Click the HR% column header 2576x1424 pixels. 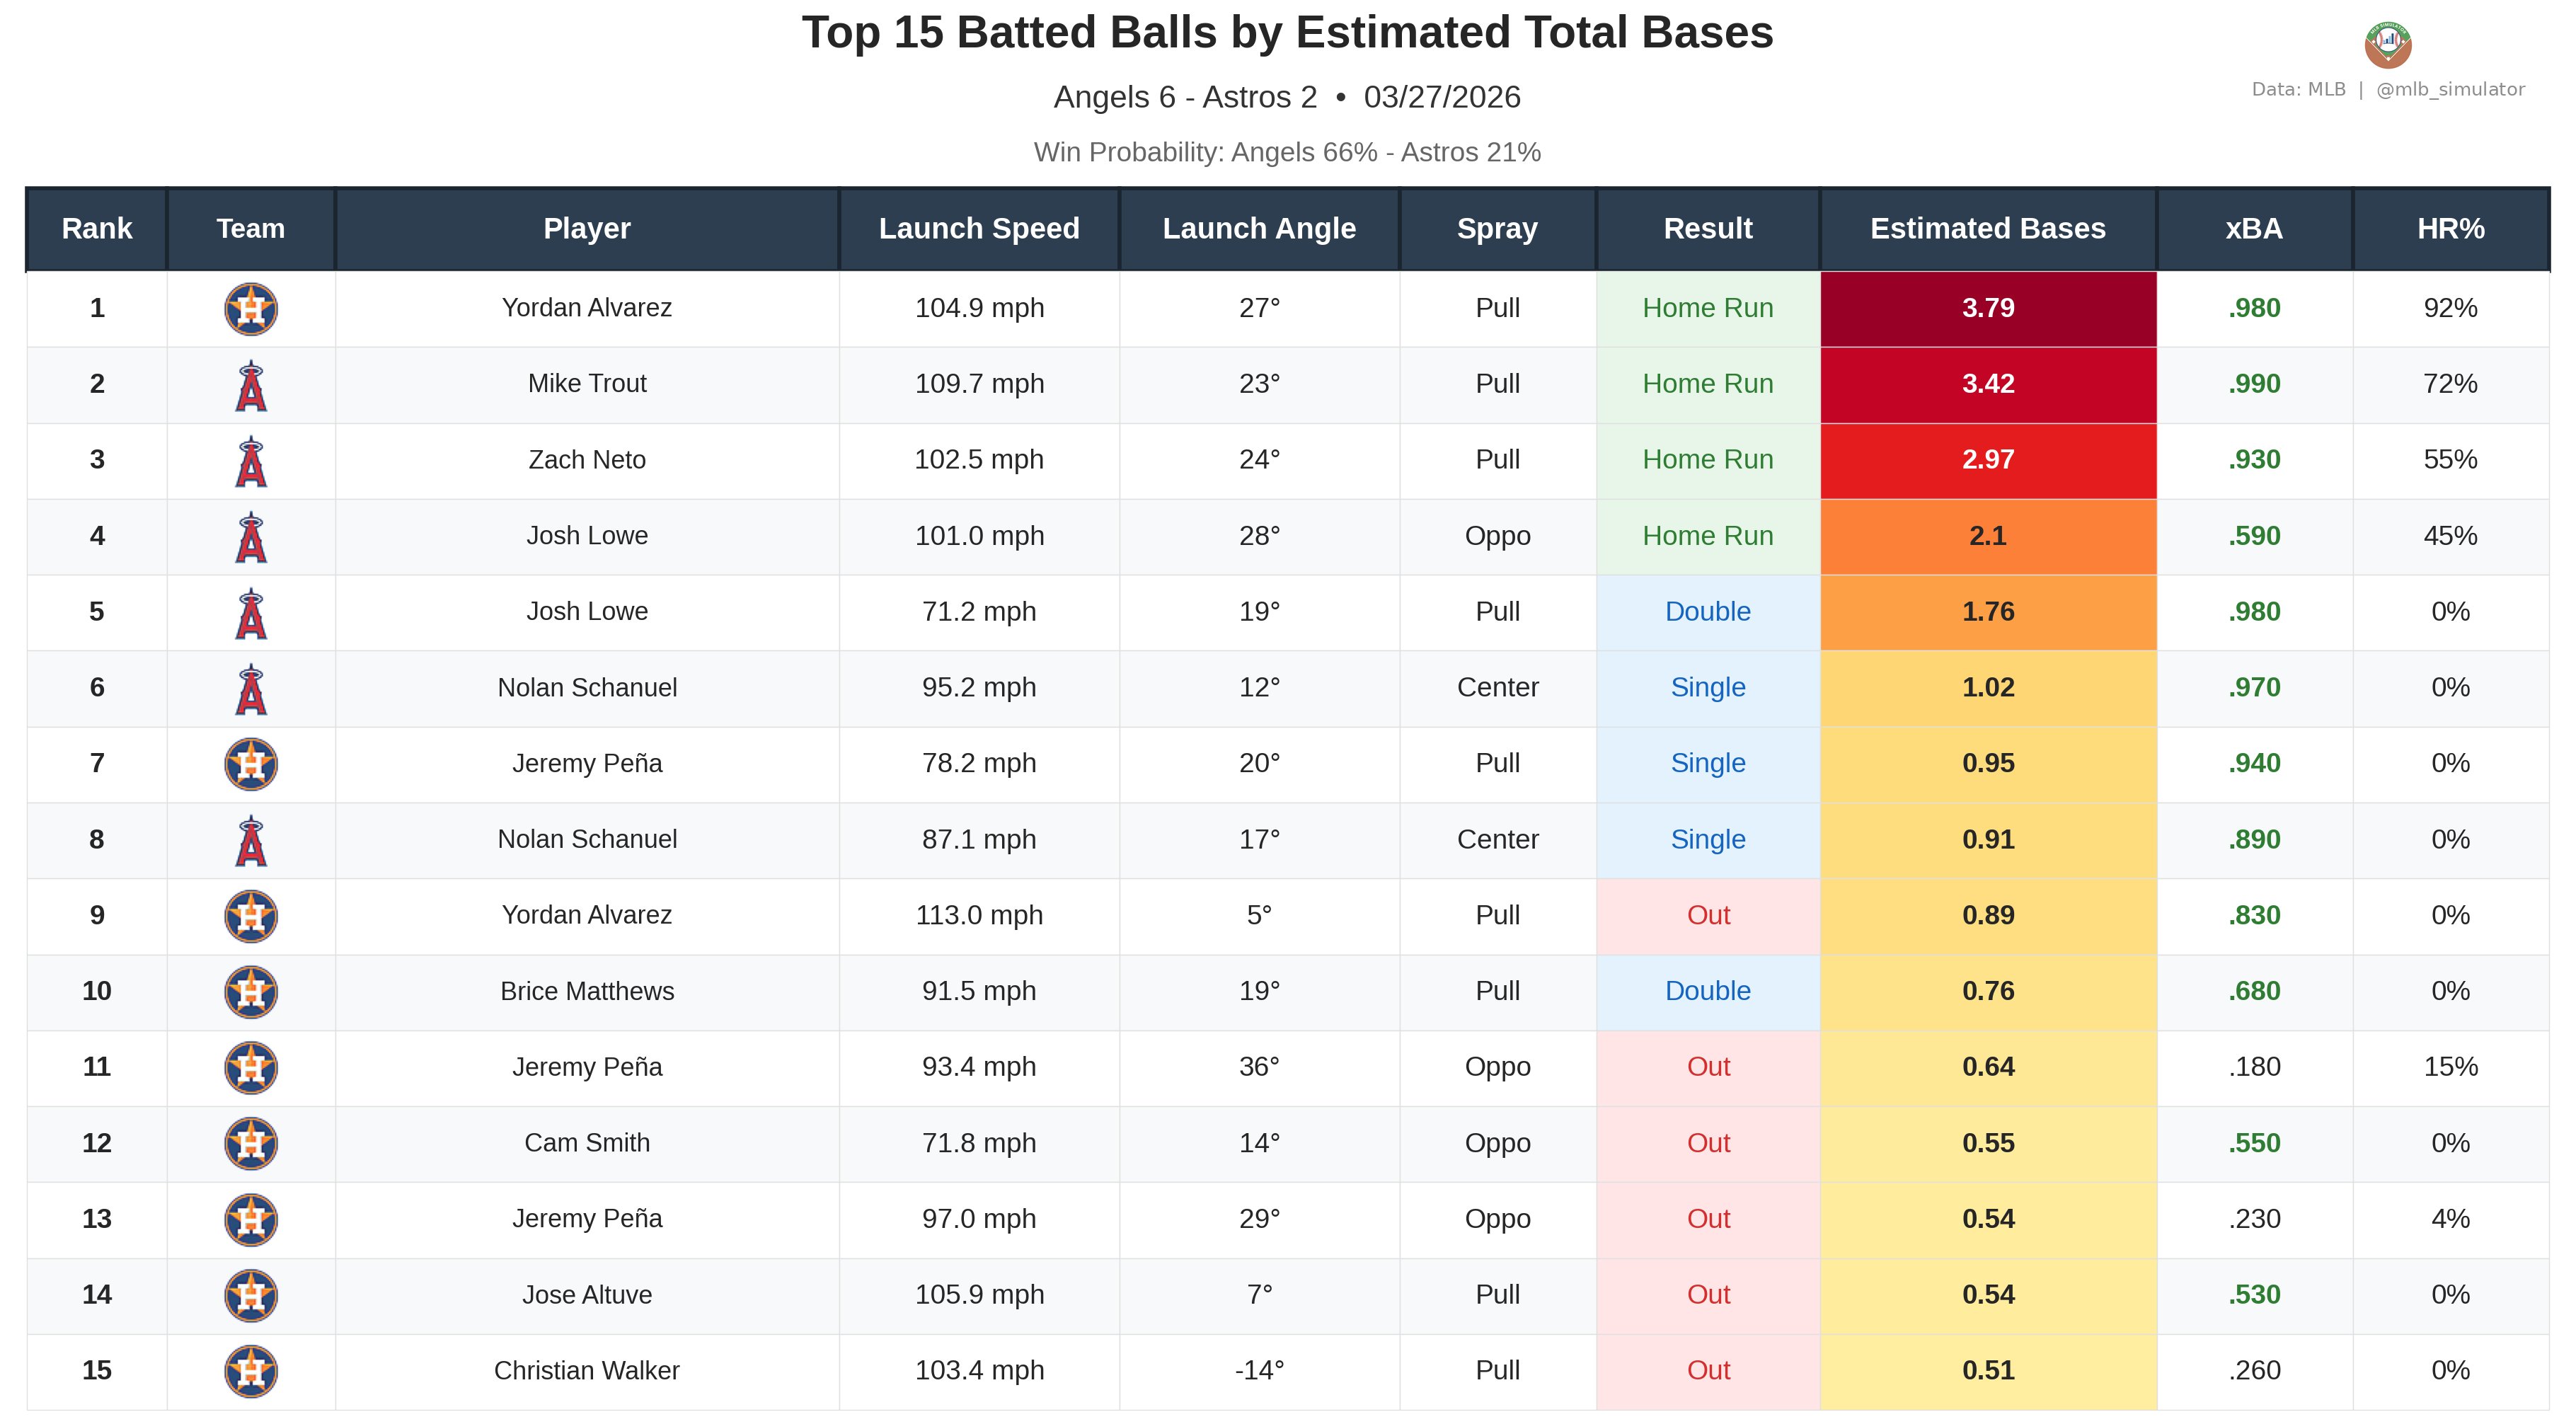(x=2450, y=229)
